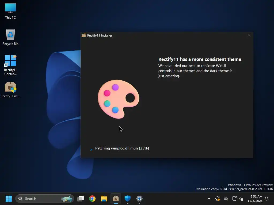Image resolution: width=274 pixels, height=205 pixels.
Task: Click the muted volume tray icon
Action: 241,199
